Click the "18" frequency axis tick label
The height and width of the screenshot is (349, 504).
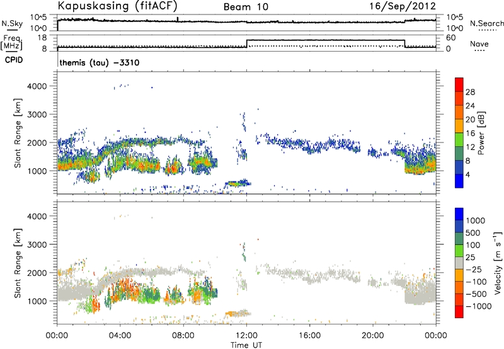(x=42, y=38)
